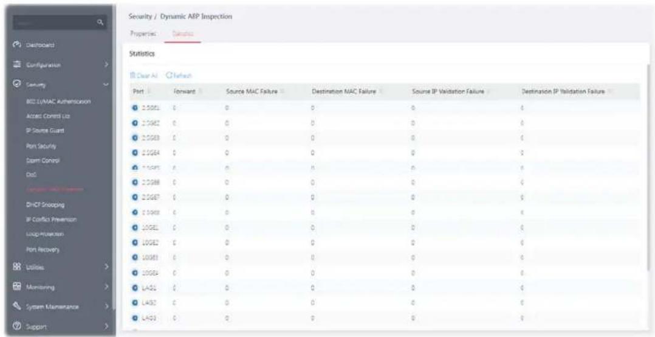Click the blue port icon for 10GE2
The image size is (655, 337).
pyautogui.click(x=134, y=243)
